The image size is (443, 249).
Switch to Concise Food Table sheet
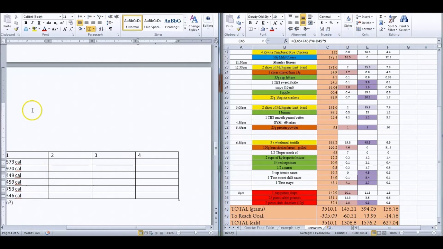pyautogui.click(x=259, y=228)
